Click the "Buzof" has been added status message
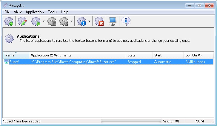The height and width of the screenshot is (126, 217). pyautogui.click(x=22, y=121)
